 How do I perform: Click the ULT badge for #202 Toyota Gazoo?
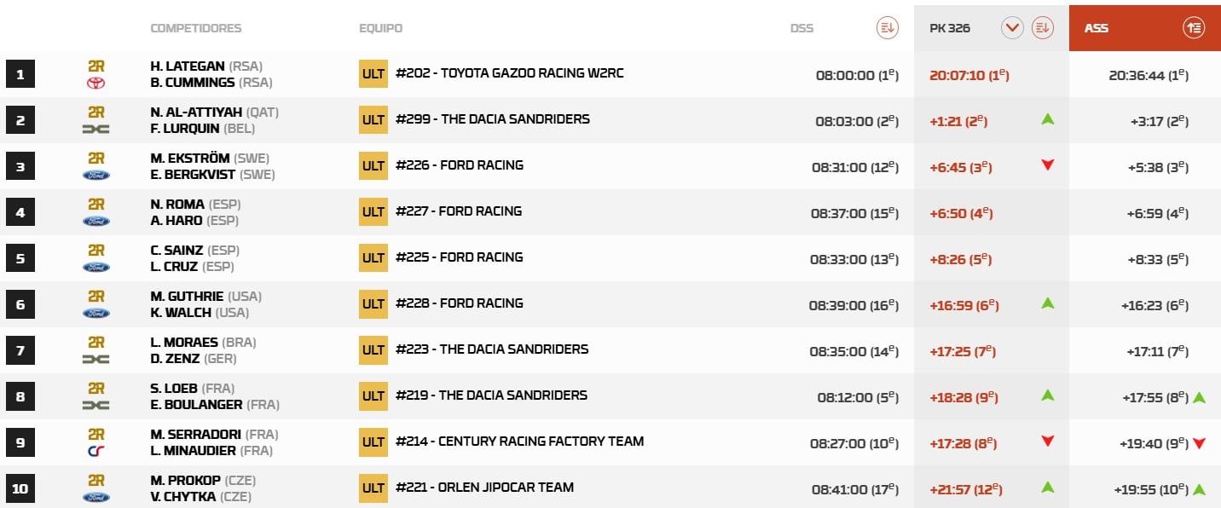[373, 74]
